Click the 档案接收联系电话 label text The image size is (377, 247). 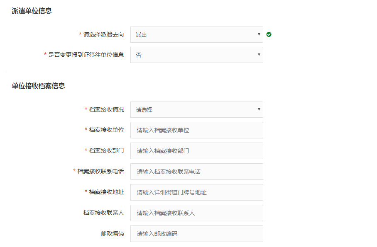[100, 171]
